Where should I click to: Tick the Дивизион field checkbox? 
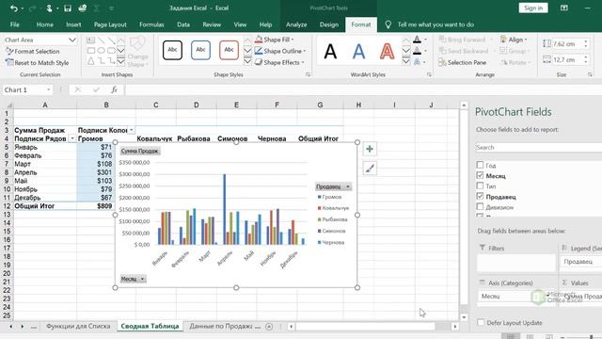point(480,207)
